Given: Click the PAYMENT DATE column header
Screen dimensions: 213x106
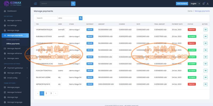Looking at the screenshot, I should tap(177, 24).
